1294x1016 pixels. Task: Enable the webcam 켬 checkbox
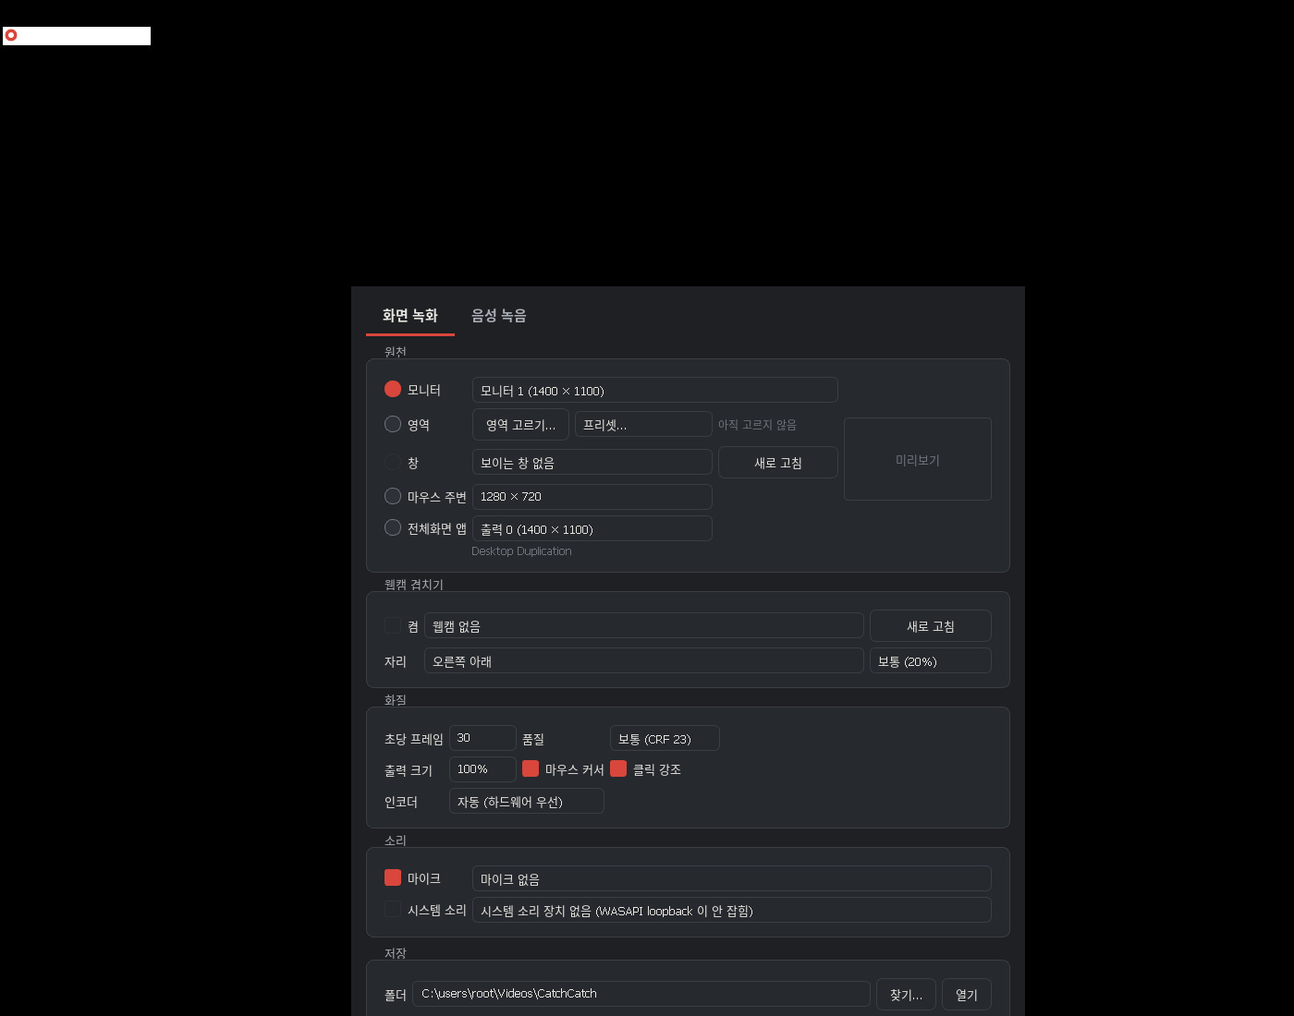[393, 625]
